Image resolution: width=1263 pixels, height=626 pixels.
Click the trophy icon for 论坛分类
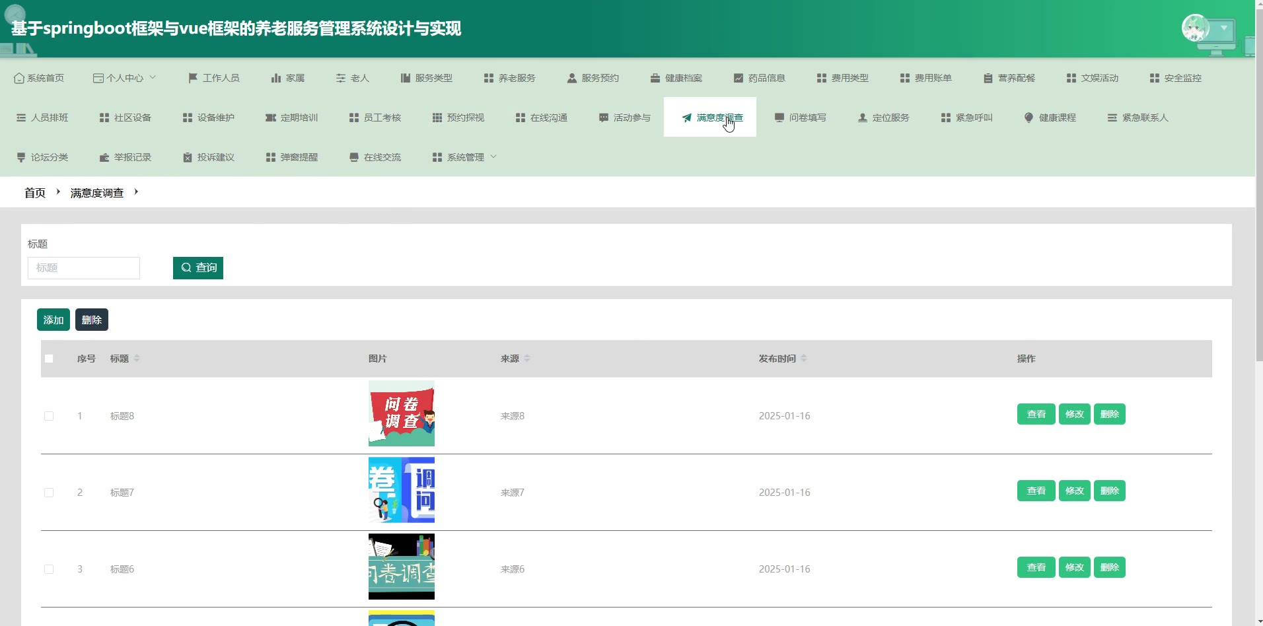(x=21, y=157)
